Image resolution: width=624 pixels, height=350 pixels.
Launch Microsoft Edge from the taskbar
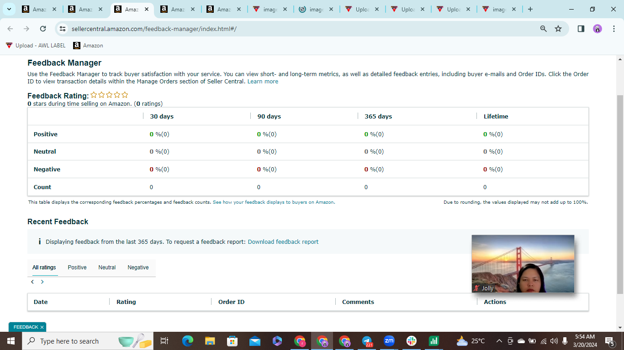pyautogui.click(x=188, y=341)
